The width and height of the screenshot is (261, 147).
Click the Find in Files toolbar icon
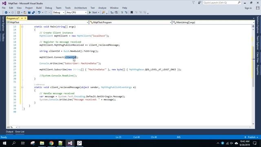(103, 13)
